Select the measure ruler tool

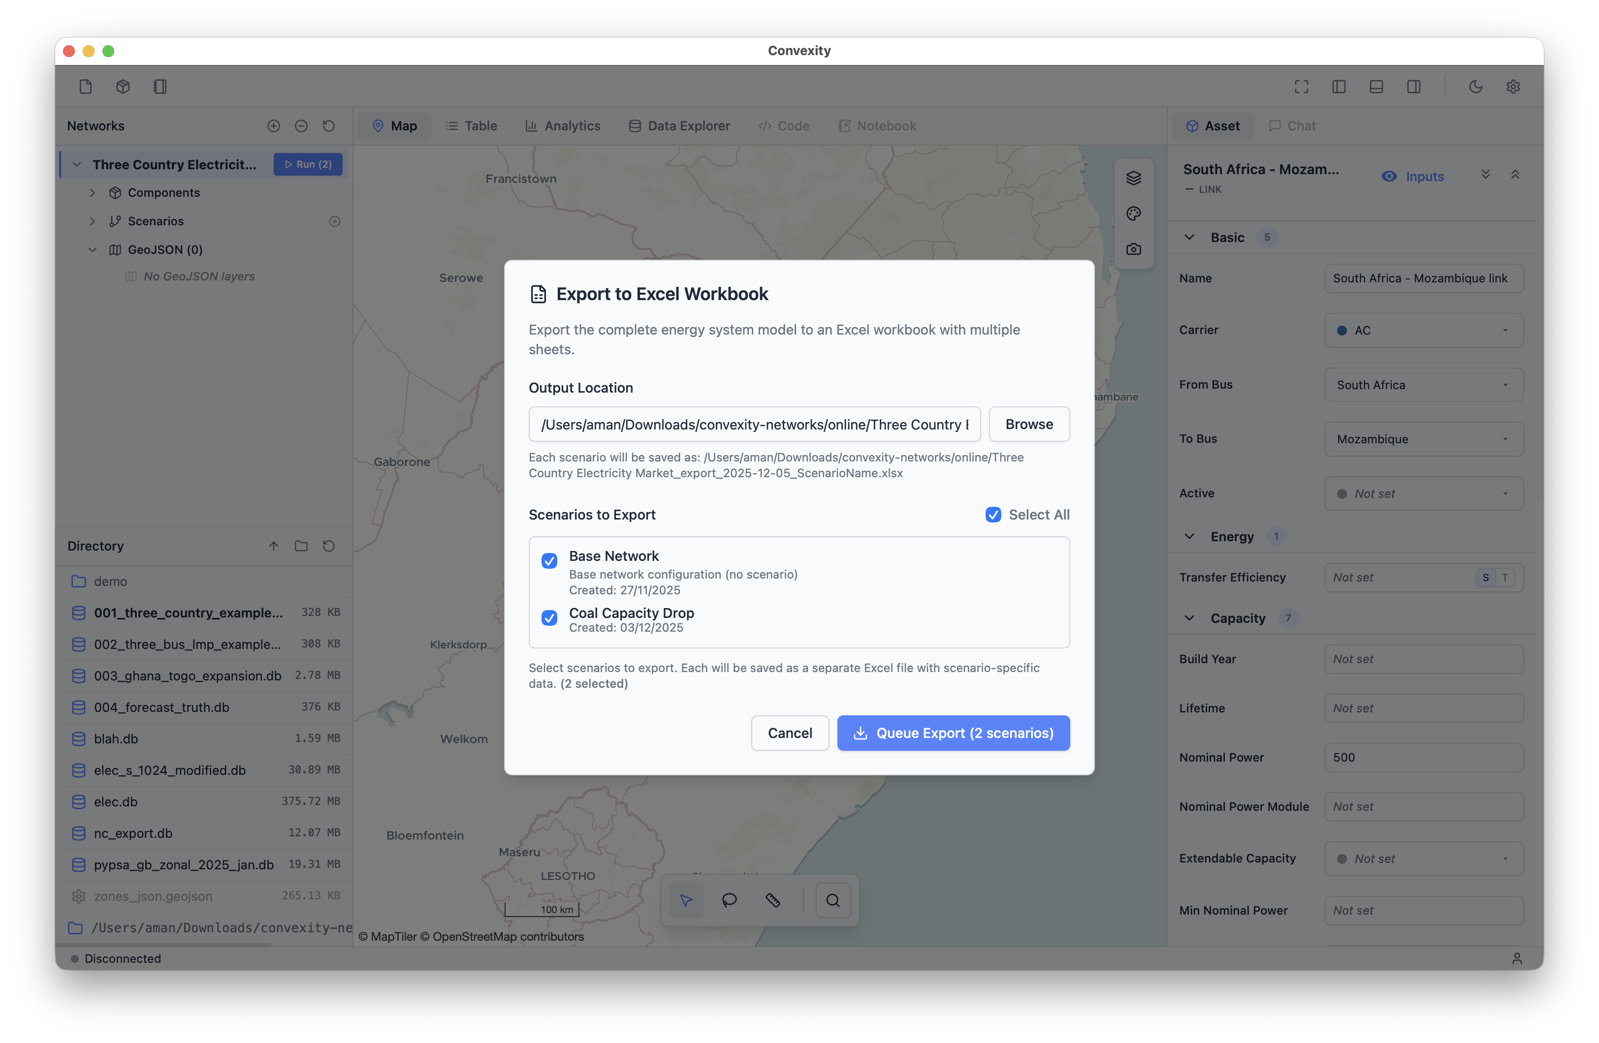[x=772, y=900]
